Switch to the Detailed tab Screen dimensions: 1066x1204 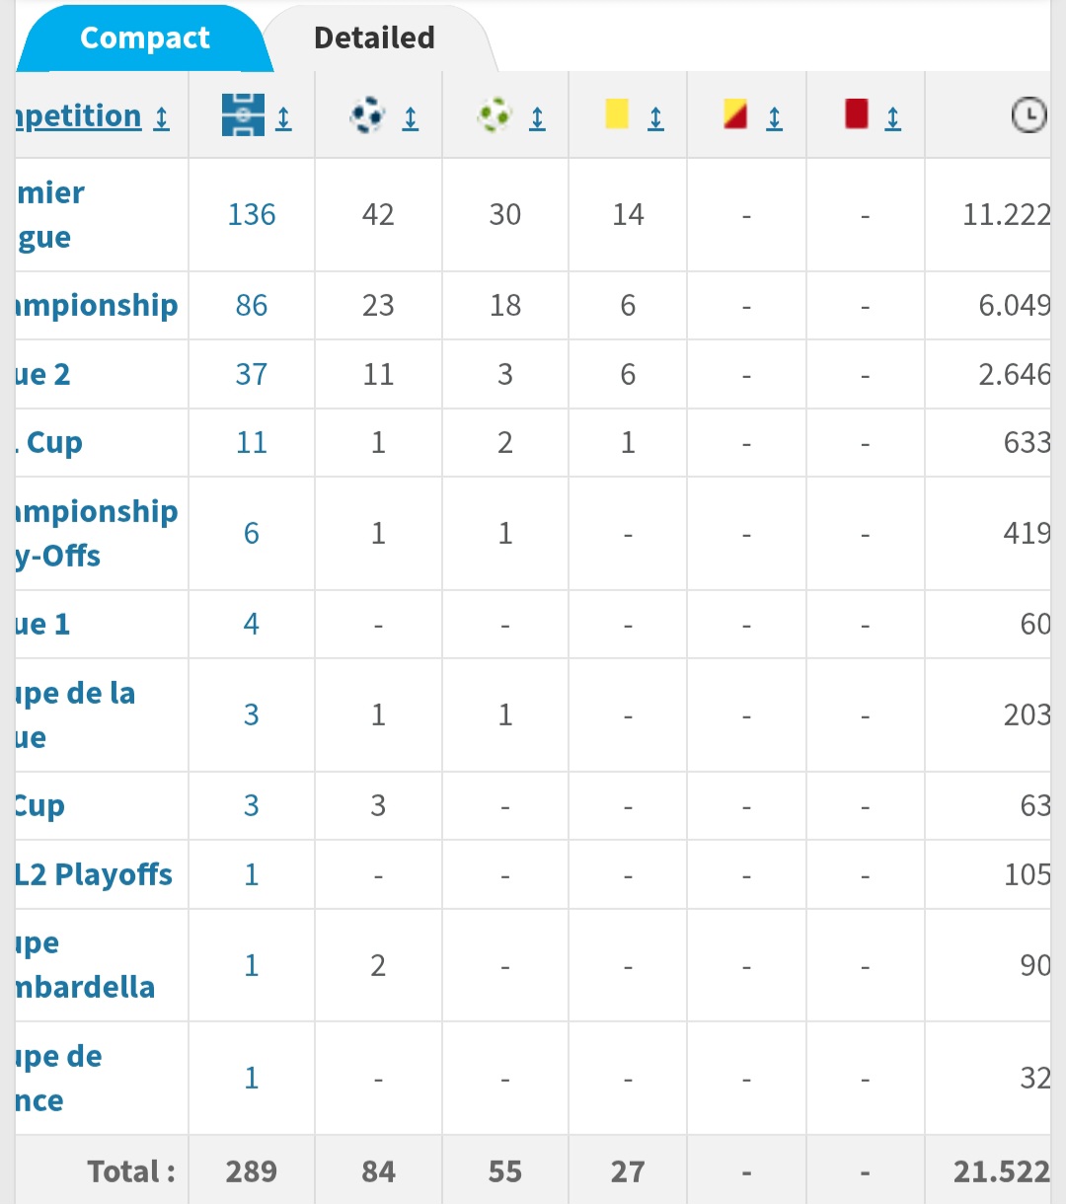tap(374, 38)
